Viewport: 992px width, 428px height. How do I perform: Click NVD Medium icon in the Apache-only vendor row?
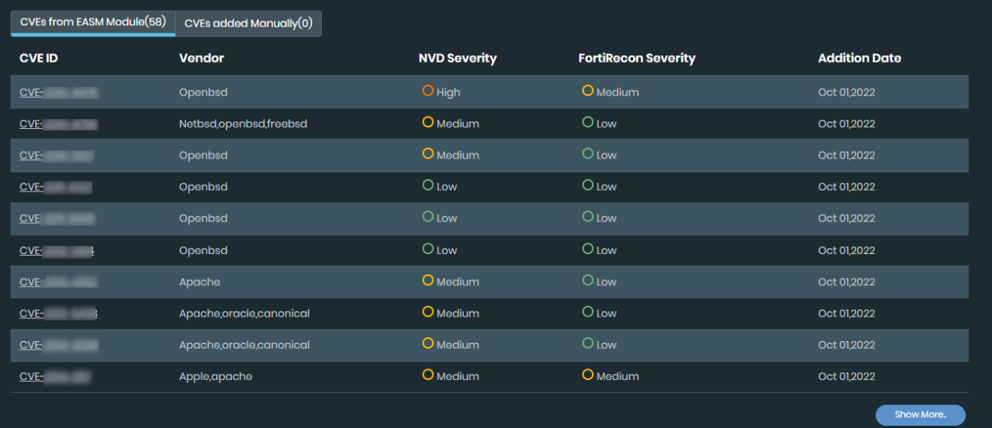pyautogui.click(x=427, y=281)
